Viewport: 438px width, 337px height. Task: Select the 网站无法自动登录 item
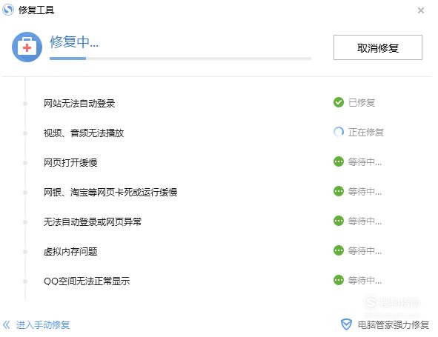[x=79, y=103]
